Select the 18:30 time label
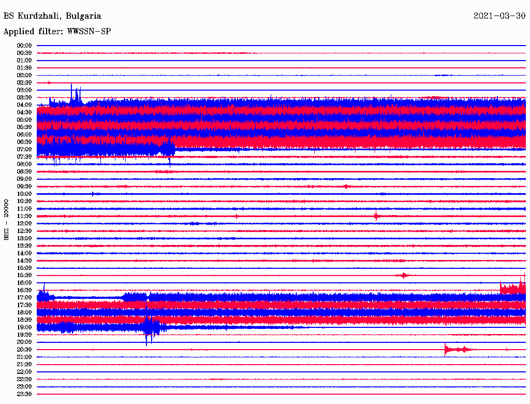530x404 pixels. (24, 320)
